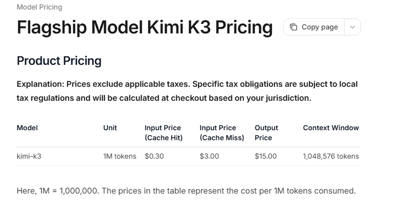The width and height of the screenshot is (395, 222).
Task: Expand the Copy page dropdown chevron
Action: click(x=352, y=27)
